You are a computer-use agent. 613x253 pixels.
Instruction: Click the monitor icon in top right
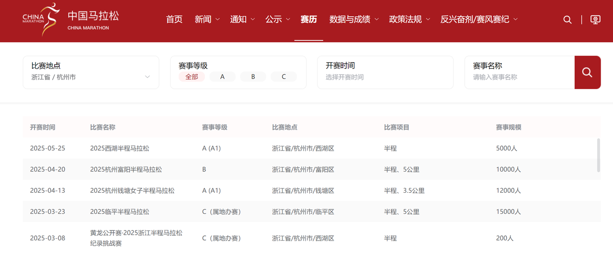click(x=595, y=20)
